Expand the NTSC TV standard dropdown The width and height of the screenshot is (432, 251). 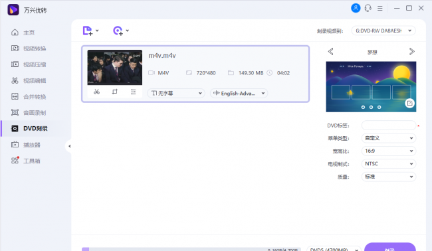389,164
